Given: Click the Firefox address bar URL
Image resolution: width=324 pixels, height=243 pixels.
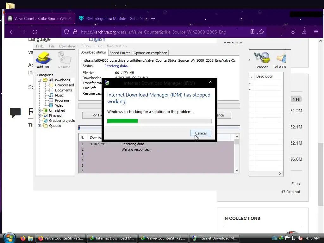Looking at the screenshot, I should [153, 32].
